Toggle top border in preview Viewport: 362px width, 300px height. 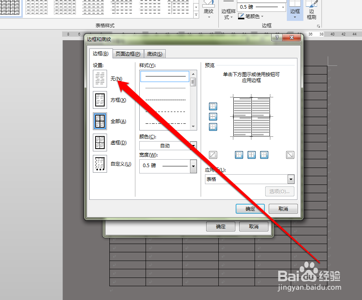point(213,106)
